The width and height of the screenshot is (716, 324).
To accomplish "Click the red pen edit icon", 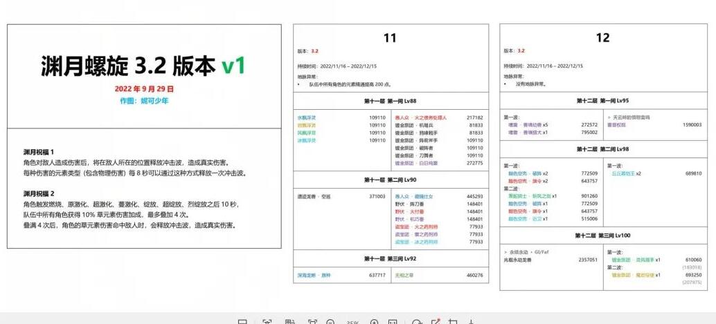I will coord(436,322).
